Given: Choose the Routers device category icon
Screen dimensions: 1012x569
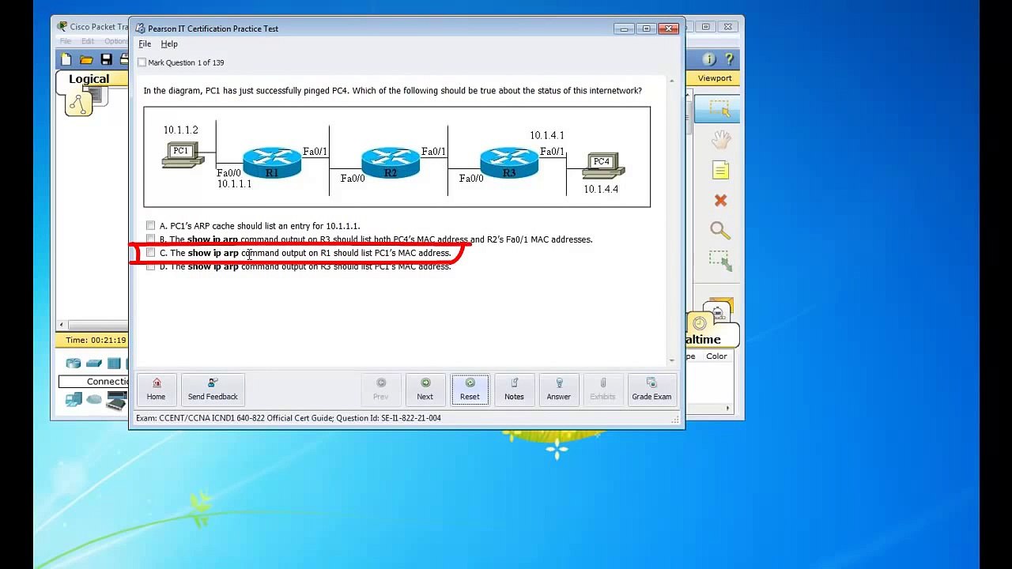Looking at the screenshot, I should 74,364.
